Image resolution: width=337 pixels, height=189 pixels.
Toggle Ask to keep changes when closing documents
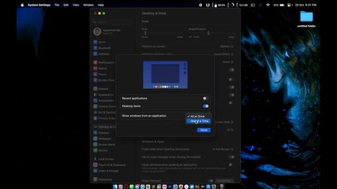tap(231, 157)
